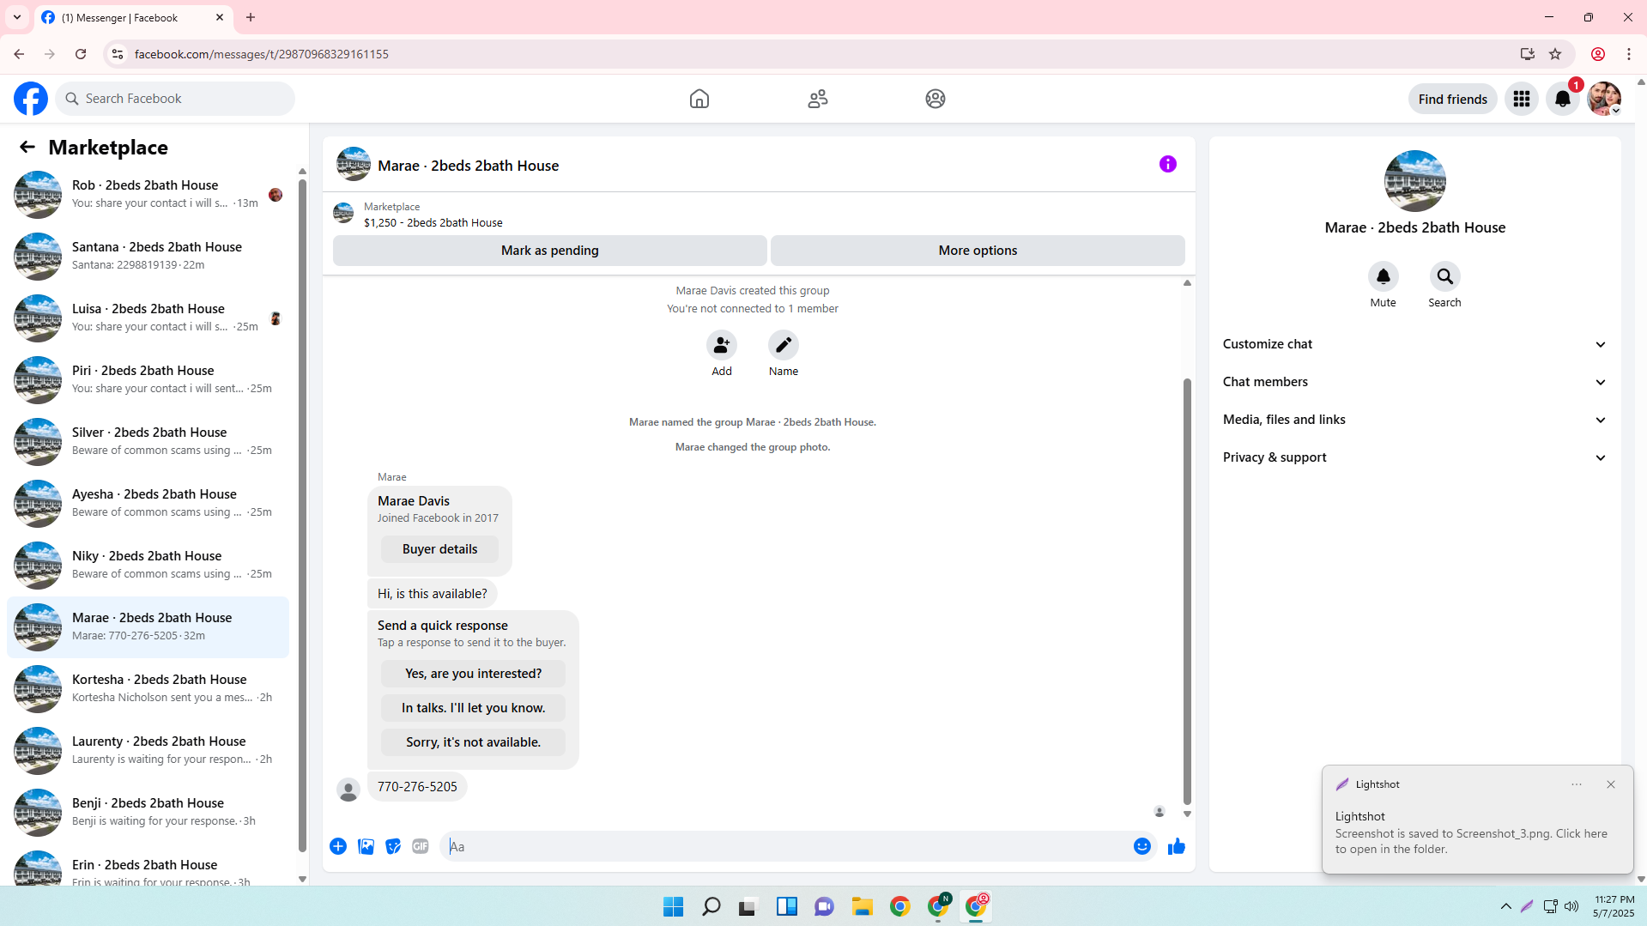1647x926 pixels.
Task: Open Santana · 2beds 2bath House chat
Action: click(148, 257)
